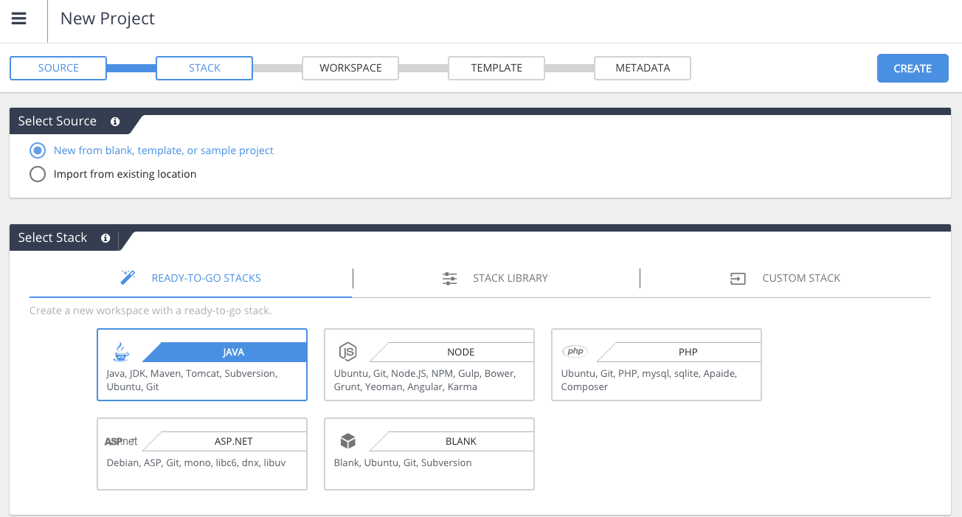Click the PHP logo icon
The height and width of the screenshot is (517, 962).
click(575, 352)
